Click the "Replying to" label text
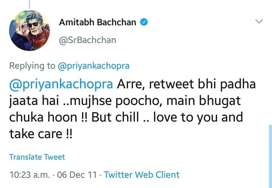Screen dimensions: 272x188 pos(32,66)
